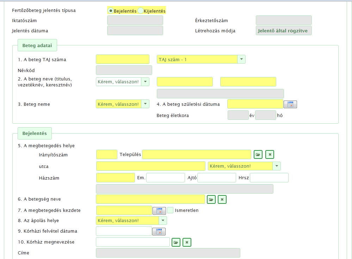The image size is (352, 259).
Task: Select the Bejelentés radio button
Action: click(x=110, y=11)
